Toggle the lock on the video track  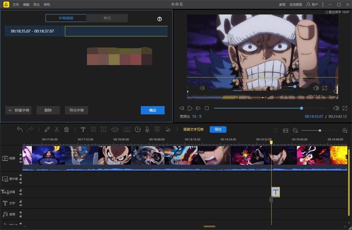[21, 158]
